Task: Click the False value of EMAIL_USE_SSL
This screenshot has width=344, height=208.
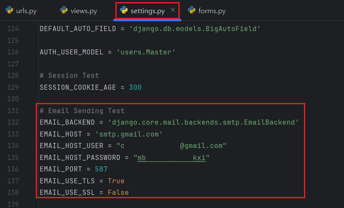Action: (118, 192)
